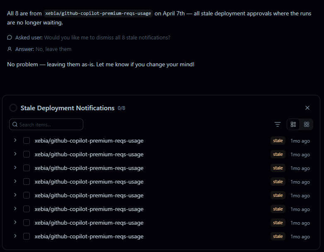Expand the fourth notification row chevron
This screenshot has height=252, width=324.
click(15, 181)
